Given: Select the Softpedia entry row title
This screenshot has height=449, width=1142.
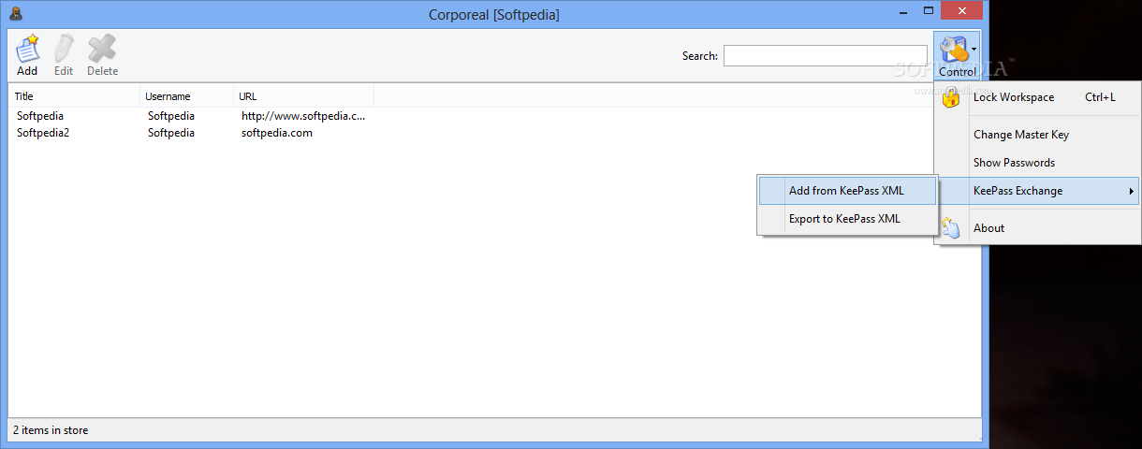Looking at the screenshot, I should 40,116.
